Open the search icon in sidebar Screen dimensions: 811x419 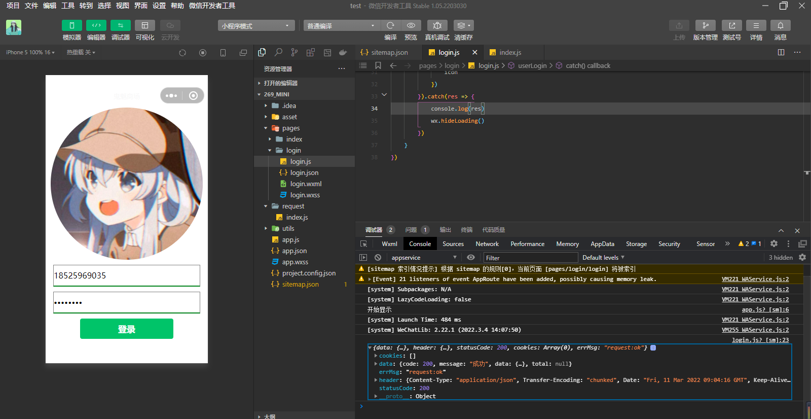point(278,52)
